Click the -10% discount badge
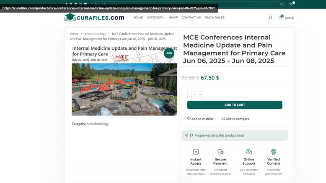This screenshot has width=326, height=183. coord(169,53)
